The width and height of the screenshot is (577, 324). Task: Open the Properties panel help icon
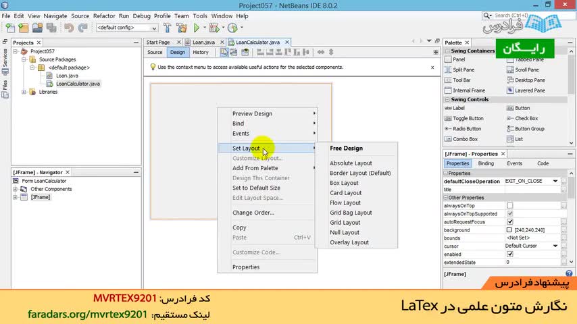(x=569, y=273)
